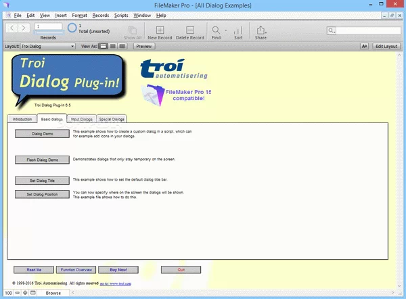Screen dimensions: 406x299
Task: Go to next record arrow
Action: tap(24, 28)
